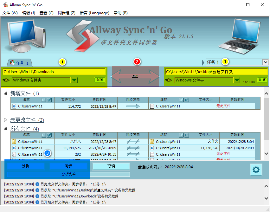Click the C:\Users\Win11\Downloads path field
The image size is (270, 212).
[54, 72]
